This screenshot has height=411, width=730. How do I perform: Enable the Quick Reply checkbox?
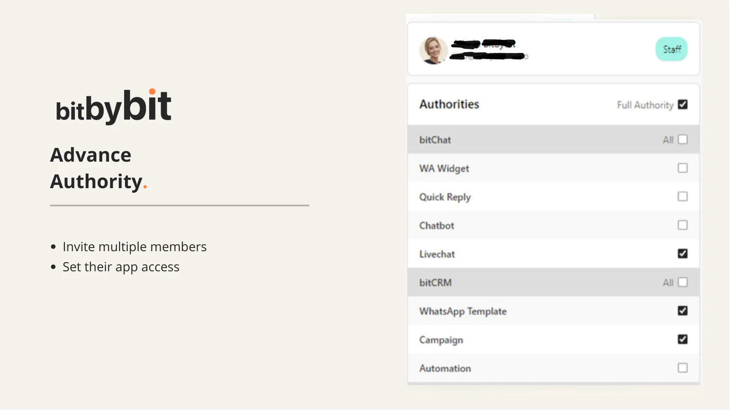(683, 196)
